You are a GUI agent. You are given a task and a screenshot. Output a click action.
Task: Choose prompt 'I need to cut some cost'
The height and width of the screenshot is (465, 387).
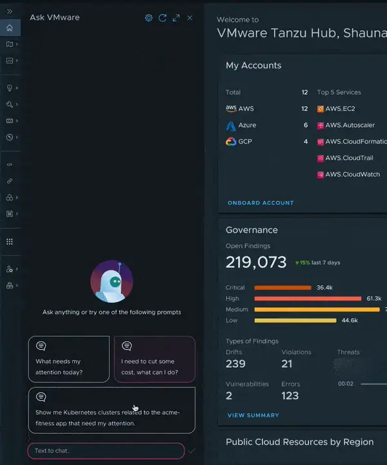click(154, 359)
